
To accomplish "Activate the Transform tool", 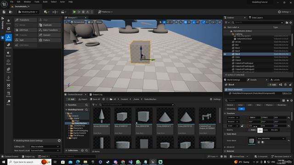I will tap(26, 20).
